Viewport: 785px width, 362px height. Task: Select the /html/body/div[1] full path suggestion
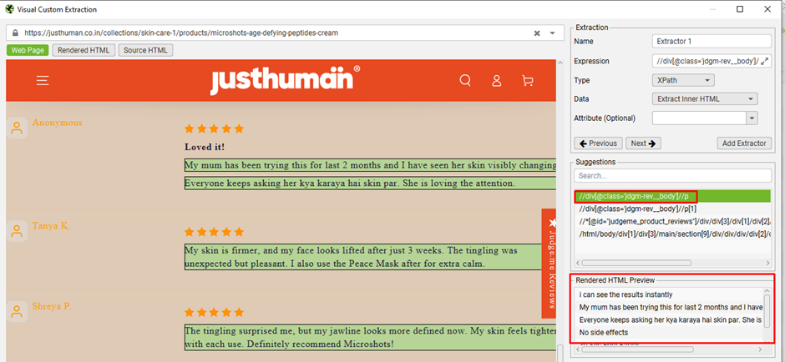(672, 234)
